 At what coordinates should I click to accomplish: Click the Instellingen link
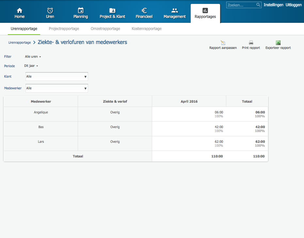point(273,5)
